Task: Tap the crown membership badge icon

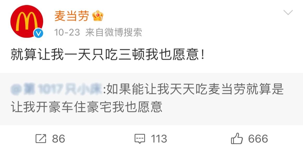Action: [x=98, y=16]
